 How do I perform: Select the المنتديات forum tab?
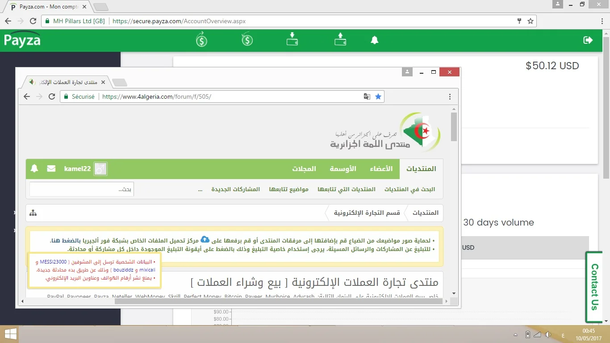click(x=421, y=169)
